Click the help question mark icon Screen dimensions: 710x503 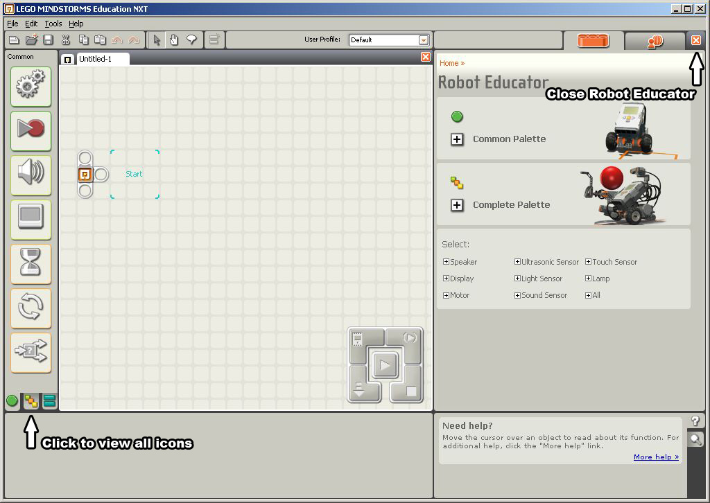pos(695,421)
